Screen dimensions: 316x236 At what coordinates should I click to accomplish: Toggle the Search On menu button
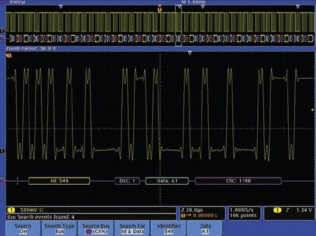point(23,229)
